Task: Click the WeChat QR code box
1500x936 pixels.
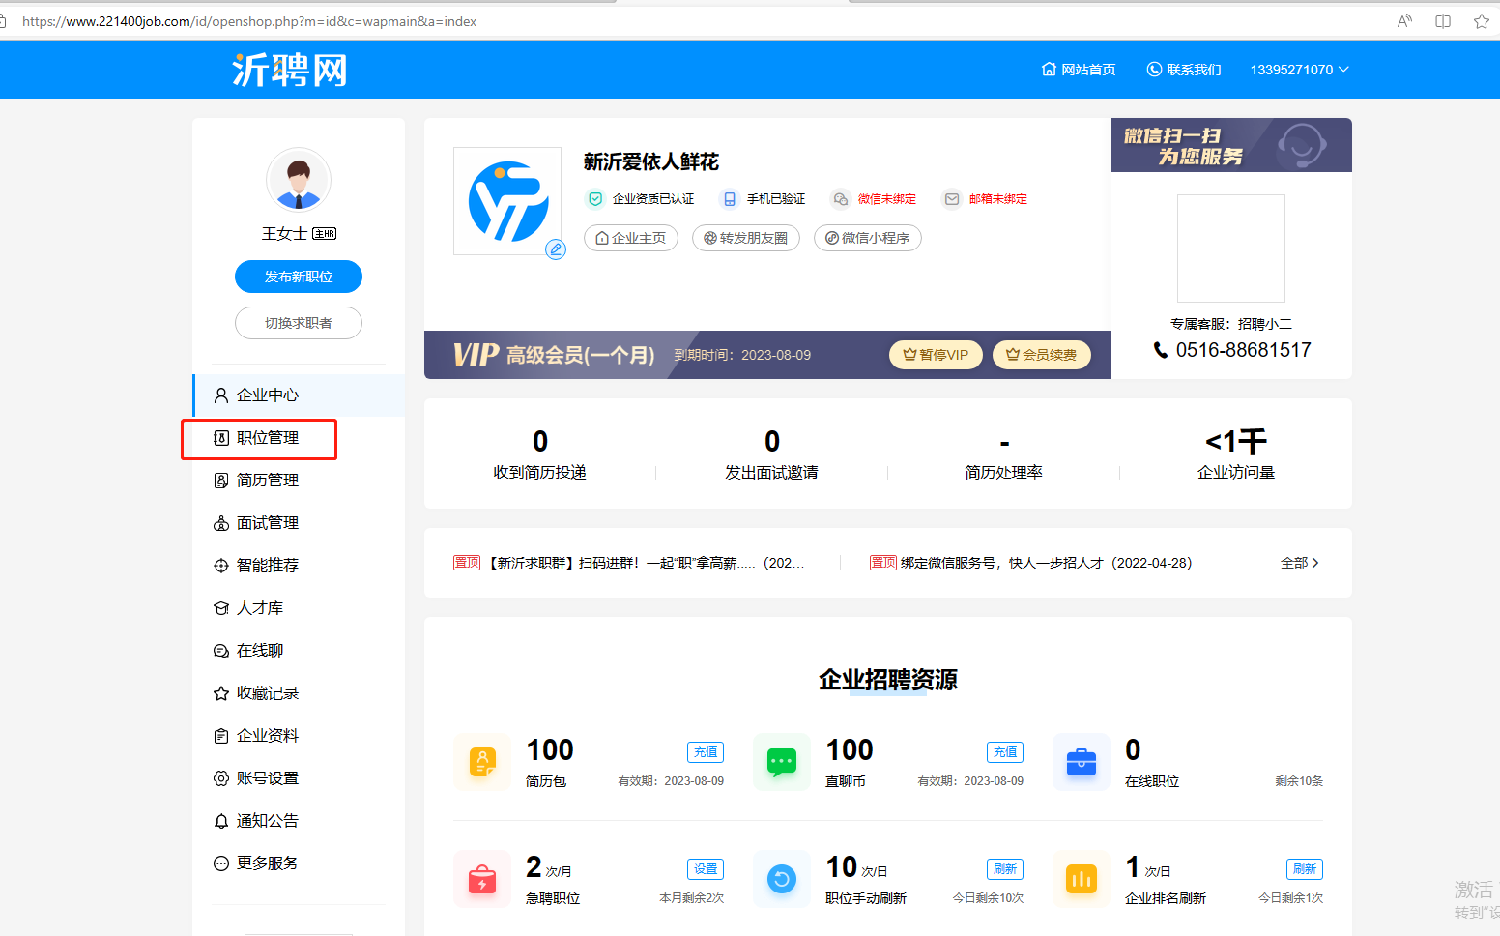Action: (1231, 249)
